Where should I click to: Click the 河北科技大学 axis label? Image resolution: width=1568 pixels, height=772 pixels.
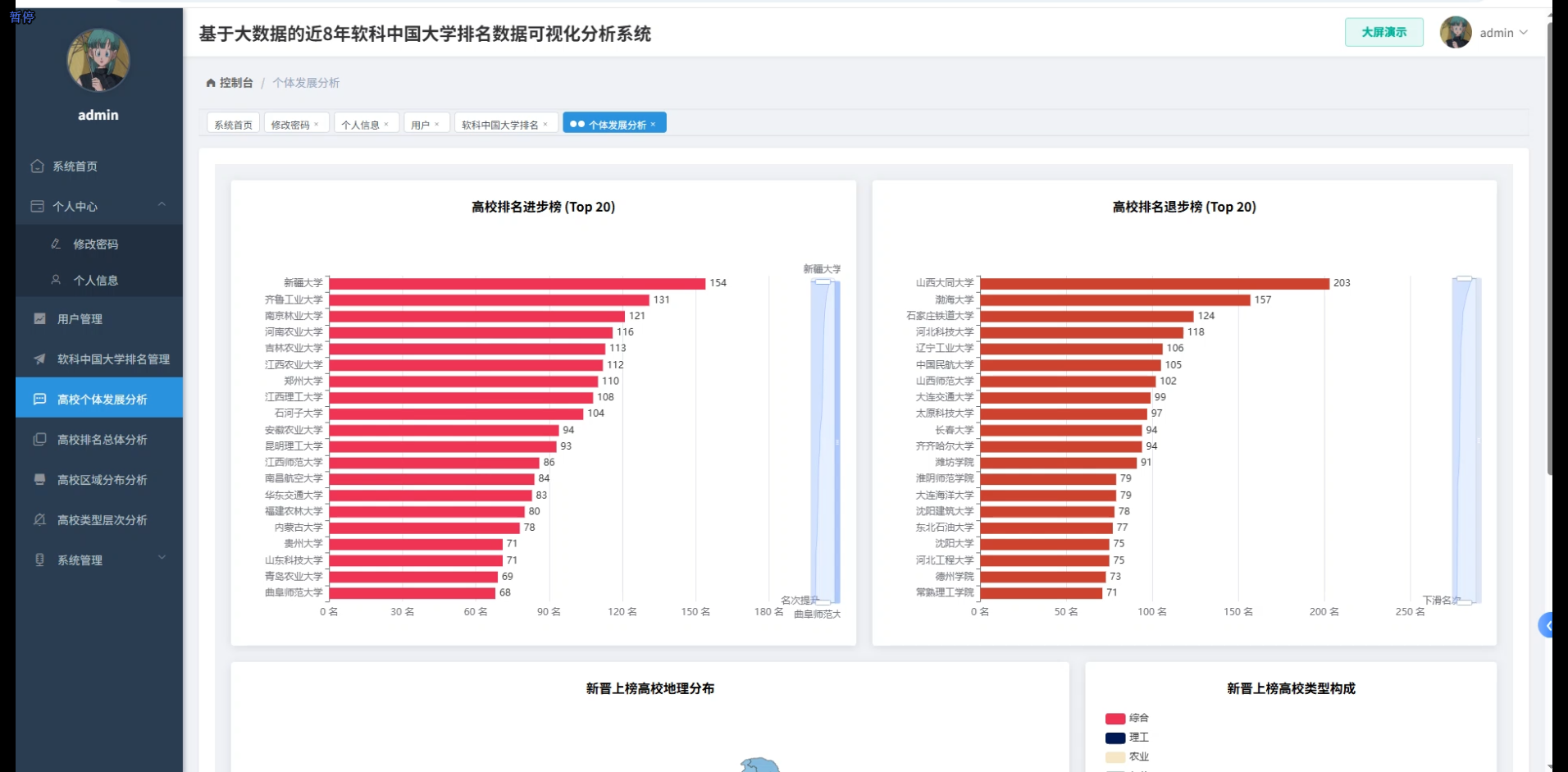(x=945, y=332)
